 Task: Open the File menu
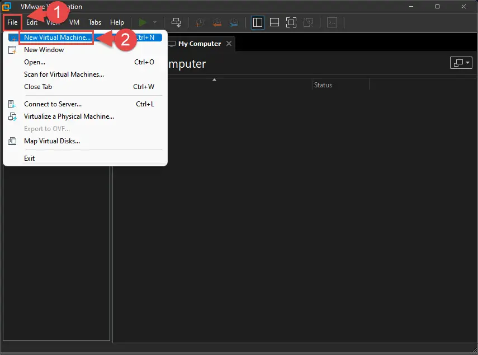click(x=12, y=22)
